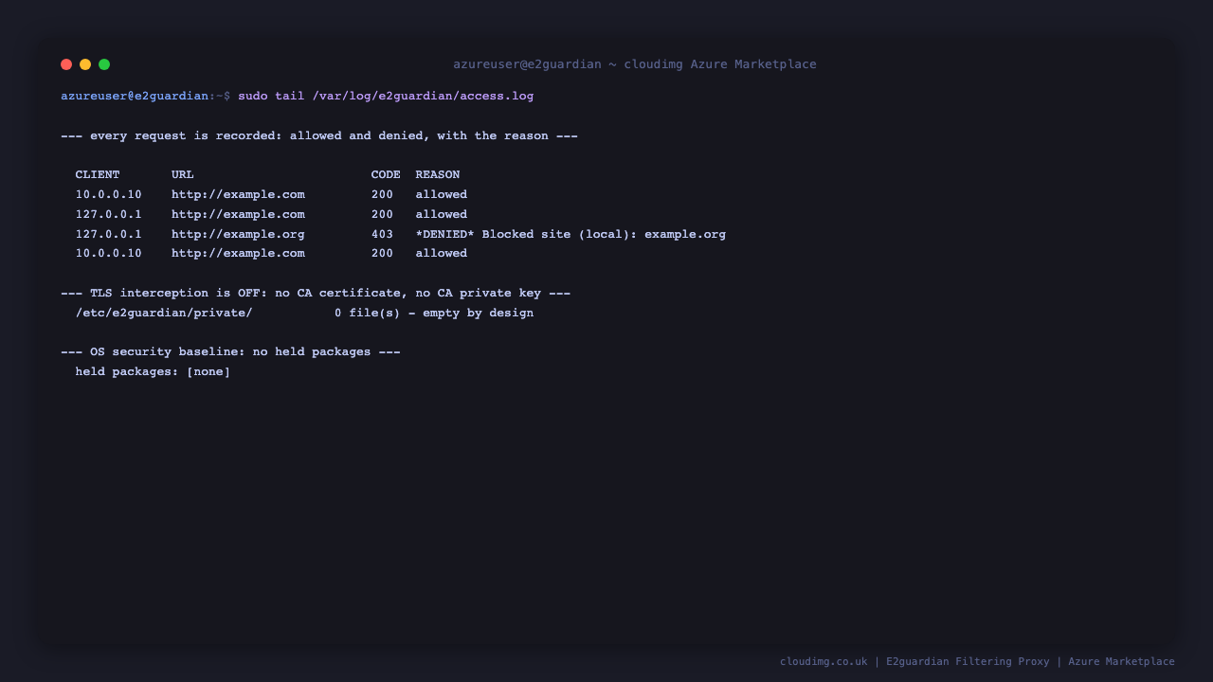Click http://example.com in the first log row
This screenshot has height=682, width=1213.
click(x=238, y=194)
